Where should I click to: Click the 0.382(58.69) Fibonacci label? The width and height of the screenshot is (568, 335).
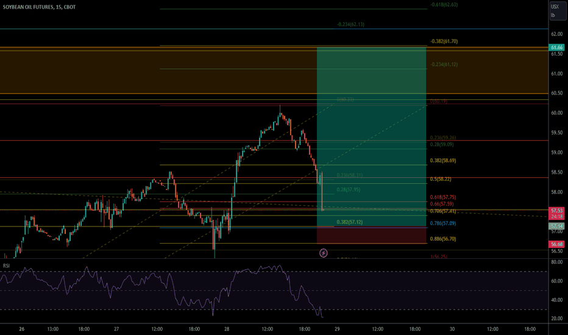click(x=443, y=160)
